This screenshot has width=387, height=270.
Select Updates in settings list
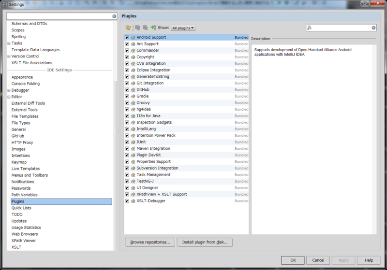tap(19, 221)
